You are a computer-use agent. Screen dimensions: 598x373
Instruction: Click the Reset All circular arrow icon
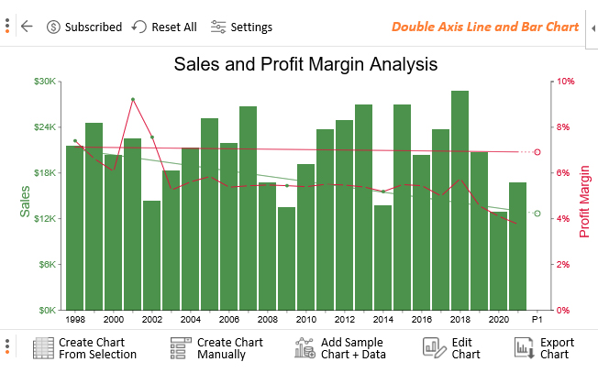139,27
